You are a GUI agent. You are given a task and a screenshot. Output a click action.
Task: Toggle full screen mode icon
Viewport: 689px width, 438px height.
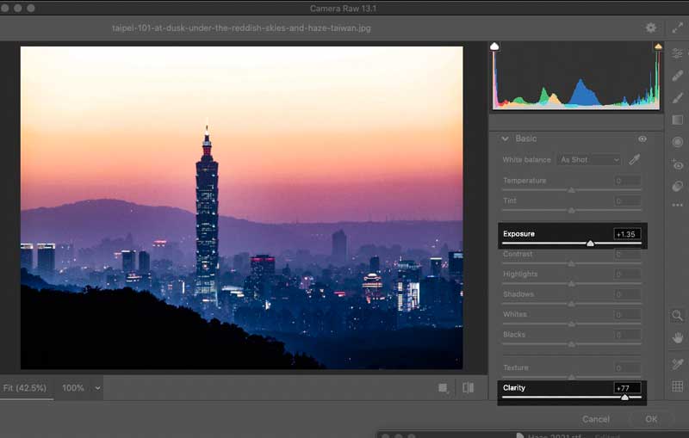[678, 28]
